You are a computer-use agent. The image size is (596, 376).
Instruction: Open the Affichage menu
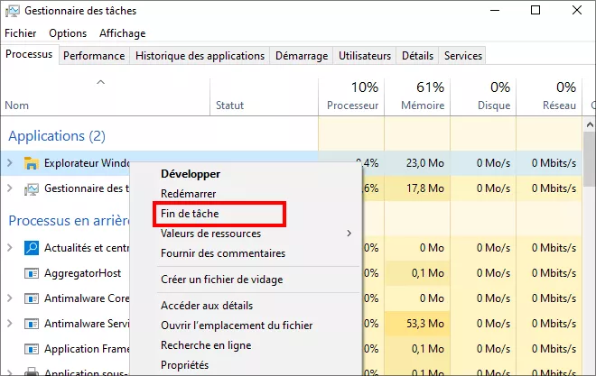click(123, 33)
